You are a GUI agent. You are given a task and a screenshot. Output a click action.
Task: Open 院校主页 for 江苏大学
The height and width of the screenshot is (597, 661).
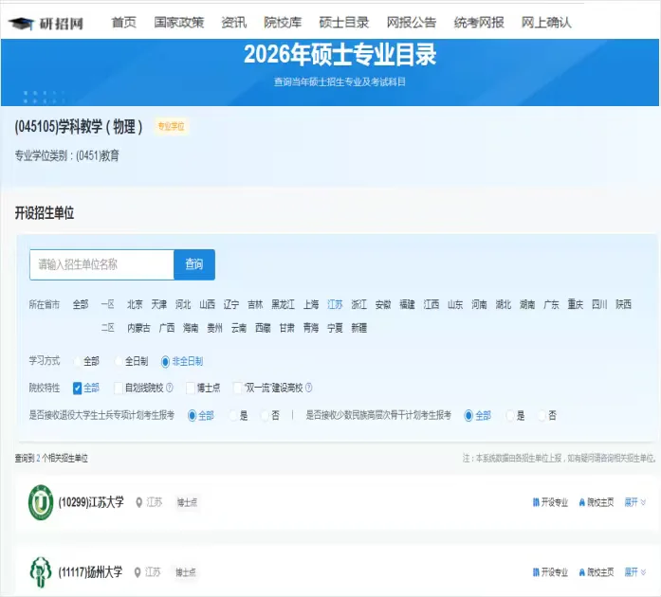pyautogui.click(x=597, y=502)
